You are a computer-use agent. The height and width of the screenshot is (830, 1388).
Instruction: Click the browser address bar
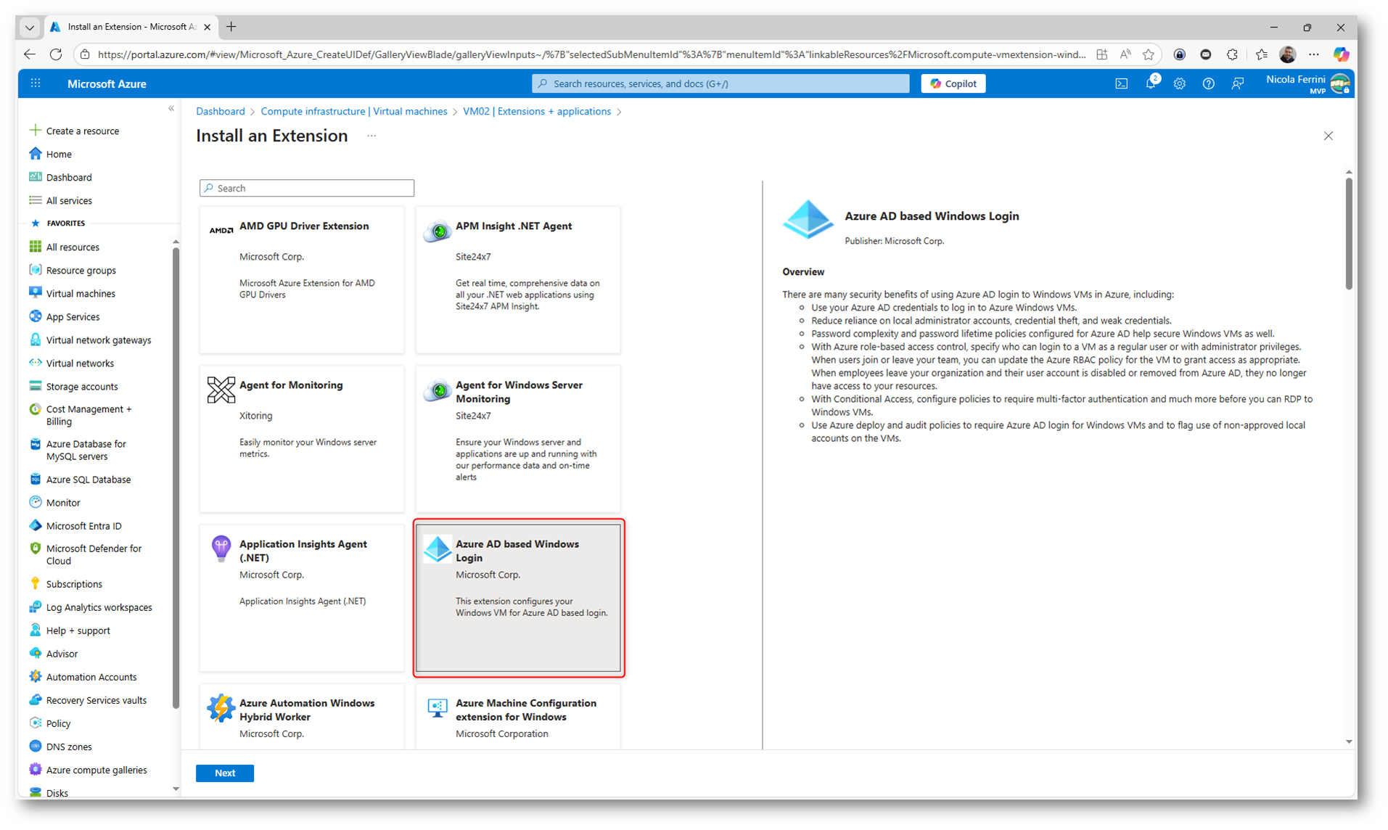click(x=591, y=54)
